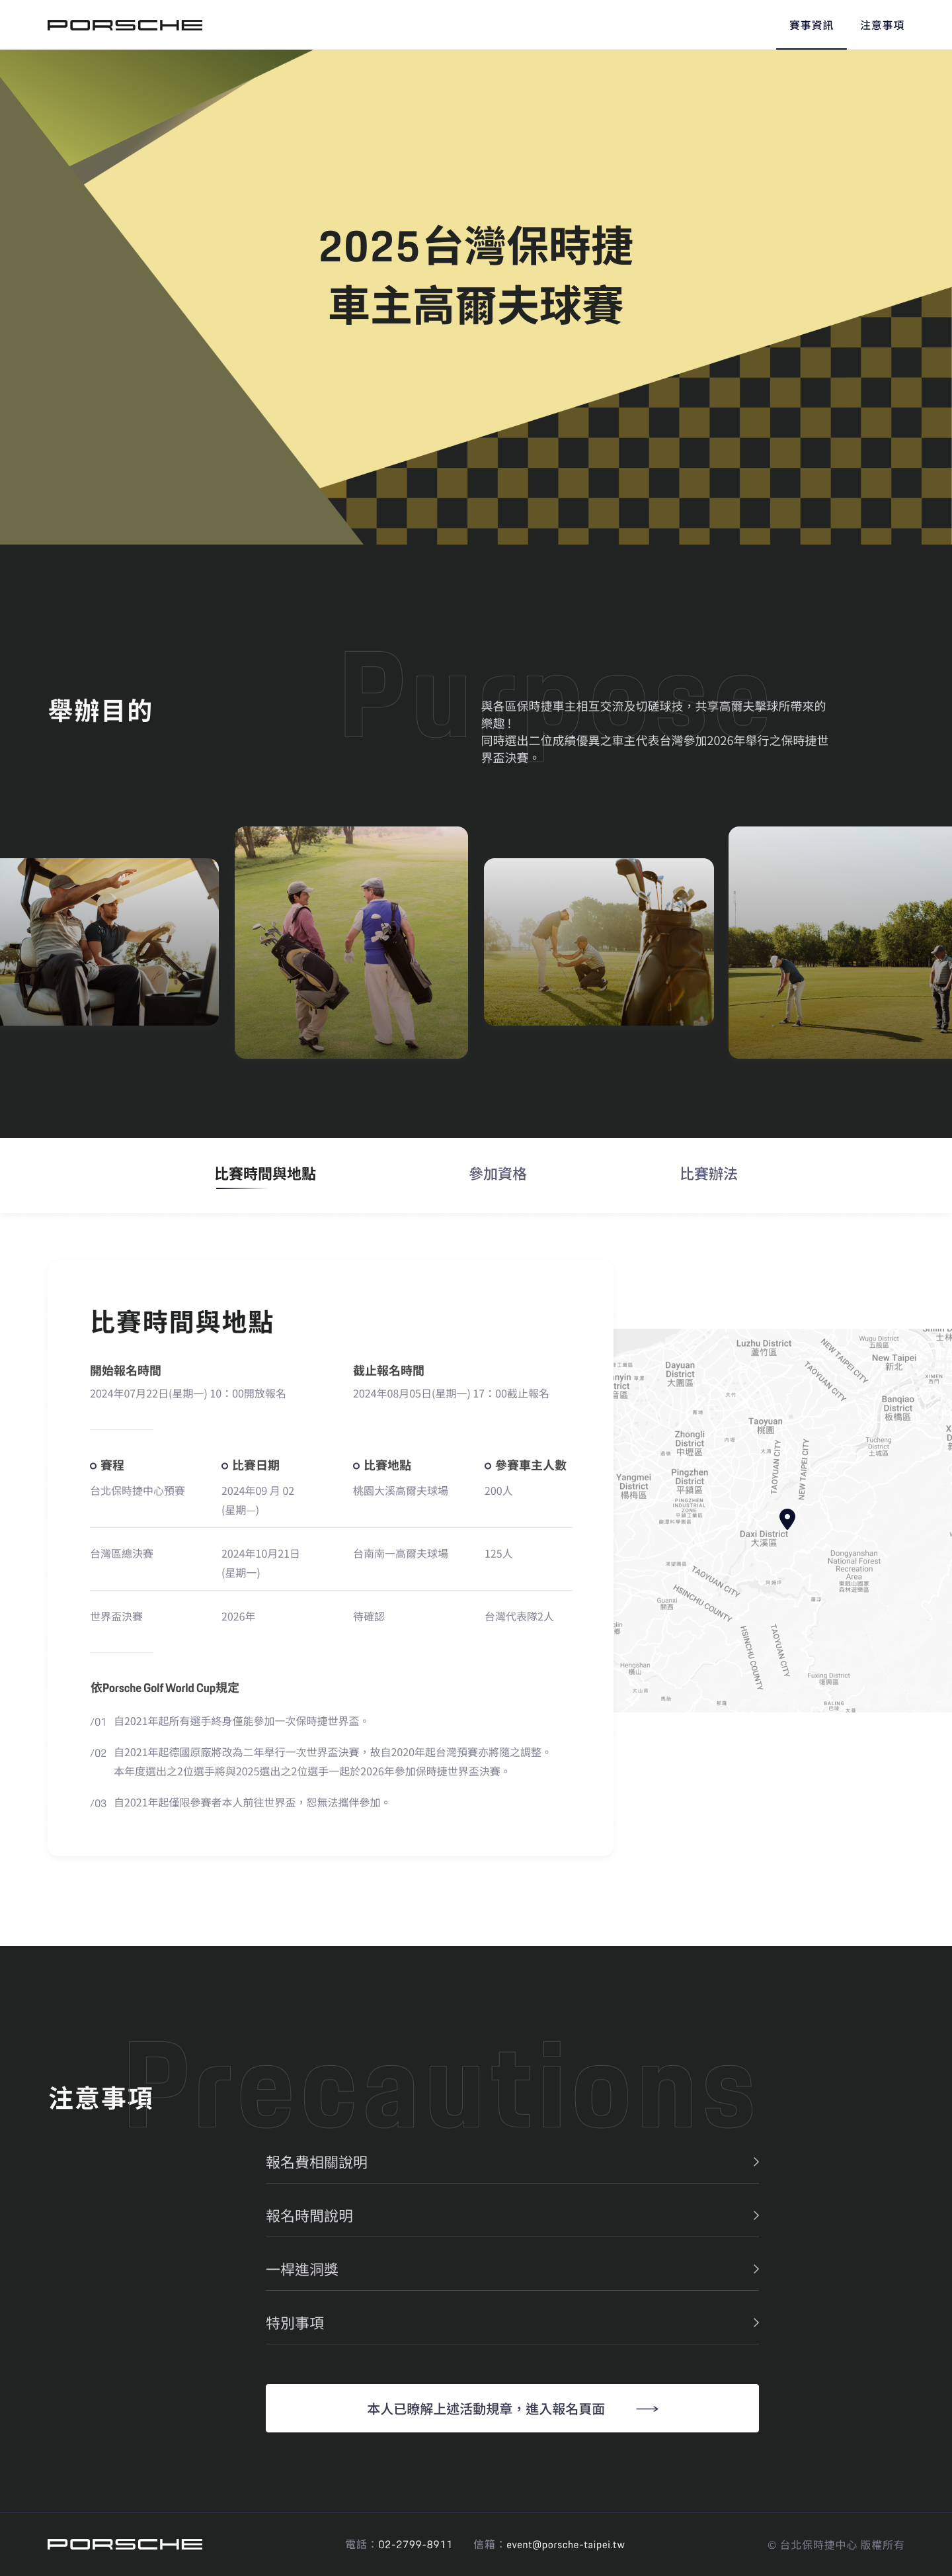Click the 200人 participant count

click(498, 1491)
